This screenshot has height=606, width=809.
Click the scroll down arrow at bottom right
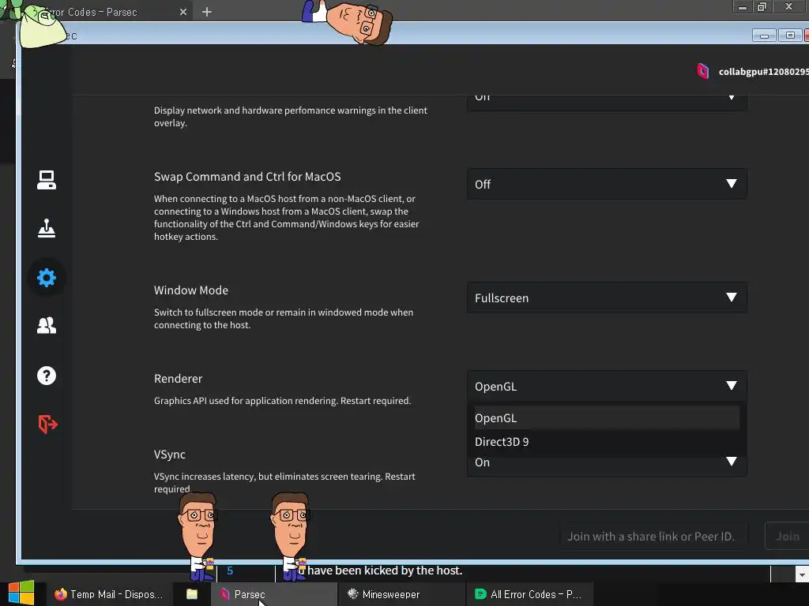(803, 574)
